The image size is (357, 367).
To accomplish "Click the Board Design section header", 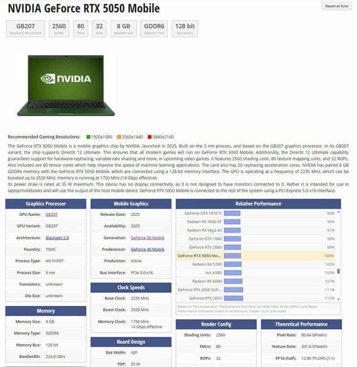I will [x=131, y=342].
